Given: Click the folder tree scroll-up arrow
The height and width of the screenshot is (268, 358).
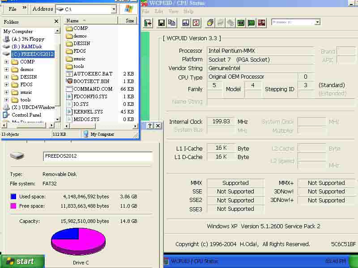Looking at the screenshot, I should (x=58, y=30).
